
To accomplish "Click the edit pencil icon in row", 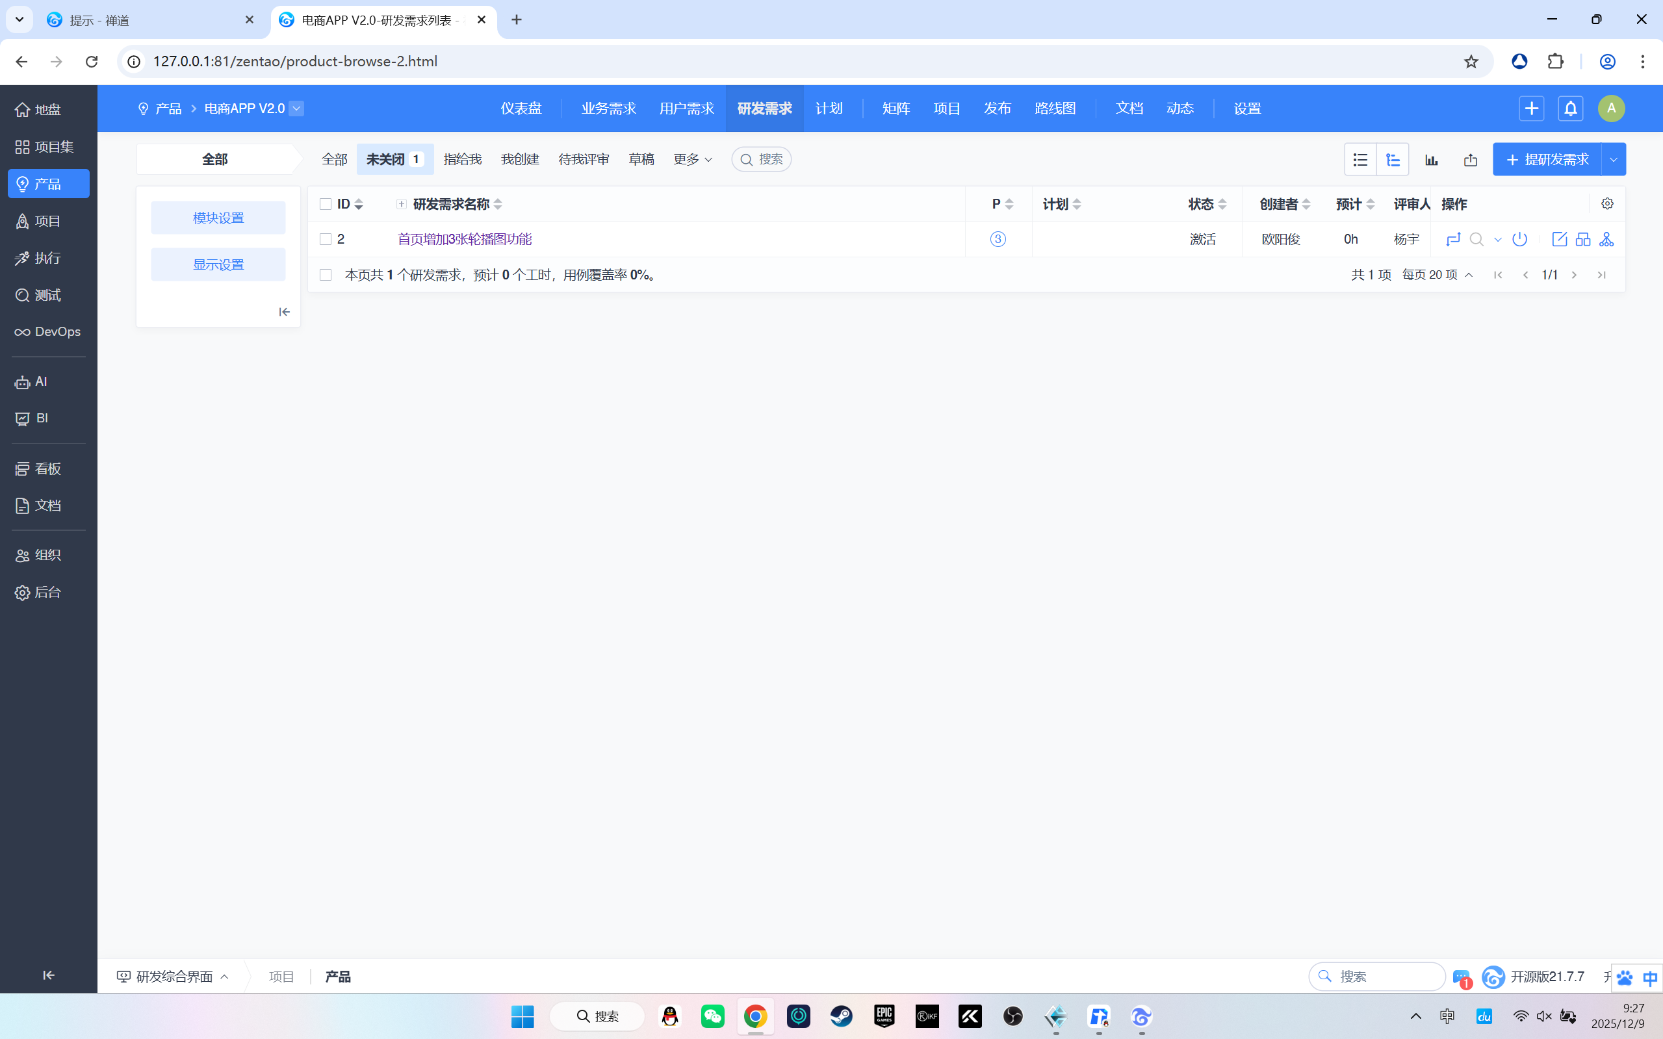I will pyautogui.click(x=1559, y=239).
